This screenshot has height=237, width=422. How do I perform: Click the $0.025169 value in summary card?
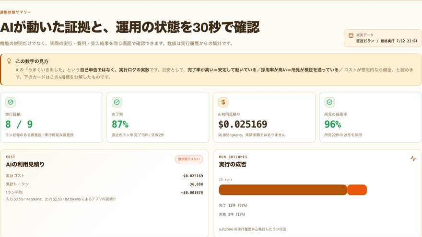point(243,124)
